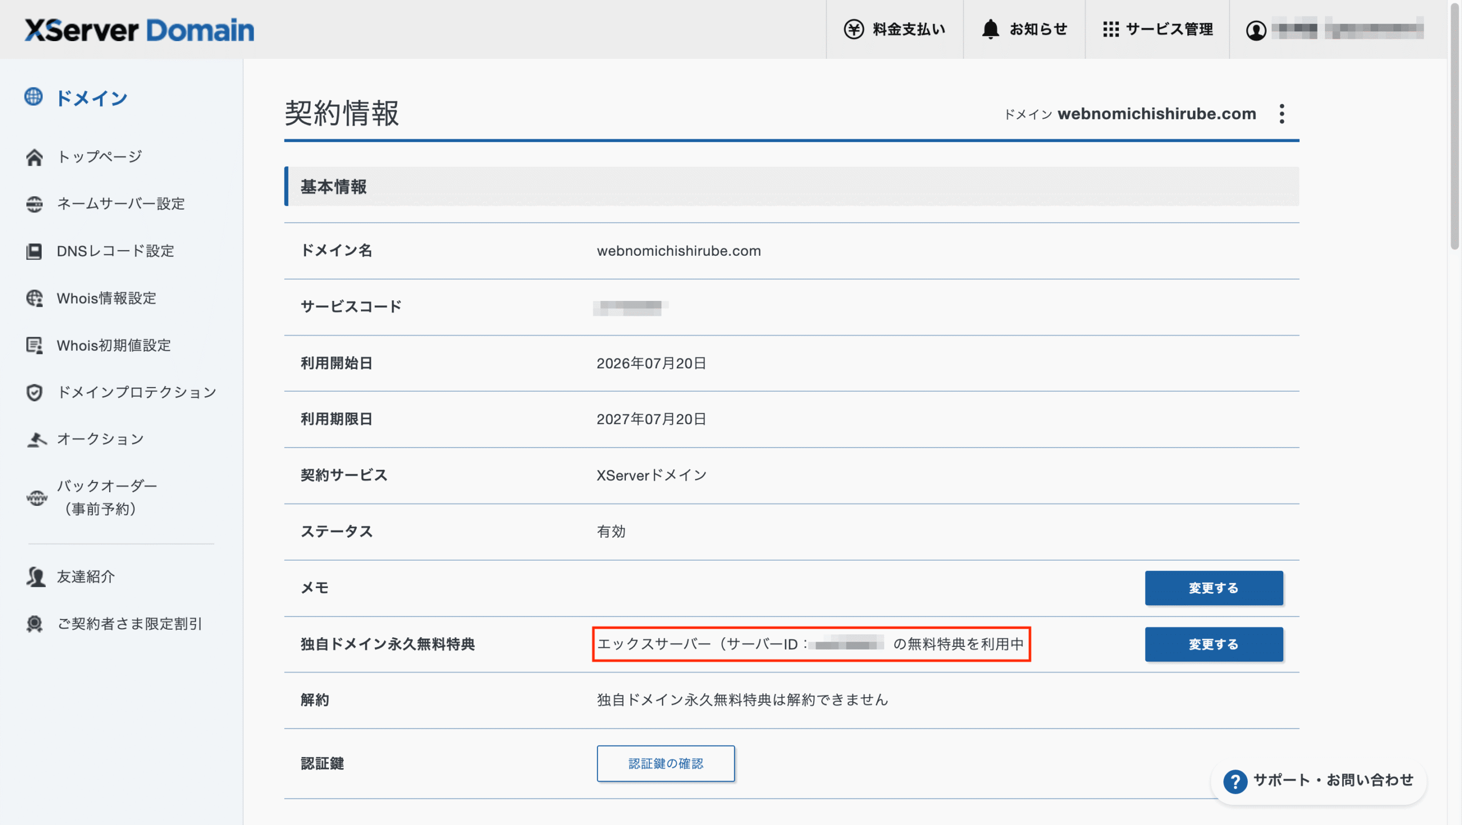Screen dimensions: 1462x825
Task: Click the shield icon for ドメインプロテクション
Action: (x=34, y=392)
